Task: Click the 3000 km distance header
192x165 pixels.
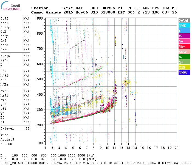Action: click(x=81, y=155)
